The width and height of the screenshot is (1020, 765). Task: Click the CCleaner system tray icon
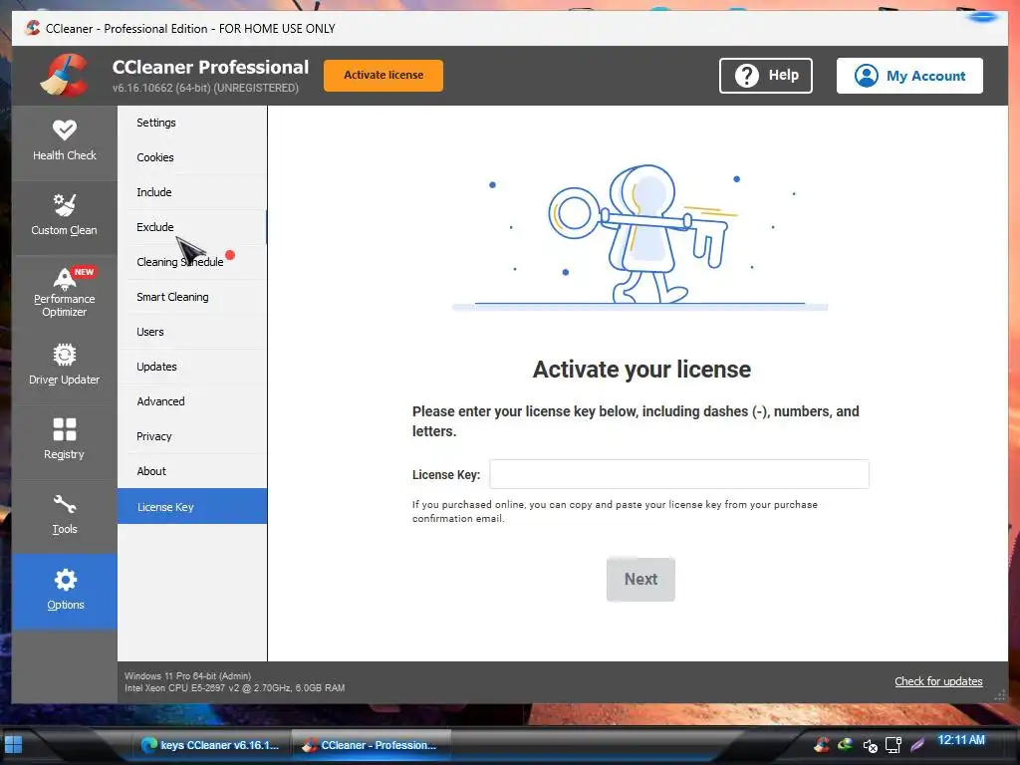point(822,744)
